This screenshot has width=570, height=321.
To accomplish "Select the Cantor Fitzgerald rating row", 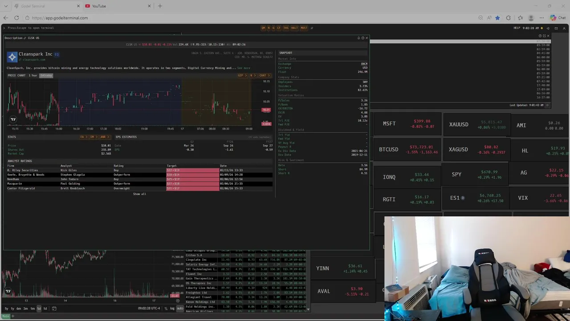I will pyautogui.click(x=139, y=189).
